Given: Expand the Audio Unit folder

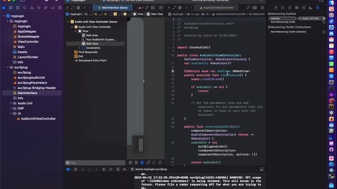Looking at the screenshot, I should [11, 103].
